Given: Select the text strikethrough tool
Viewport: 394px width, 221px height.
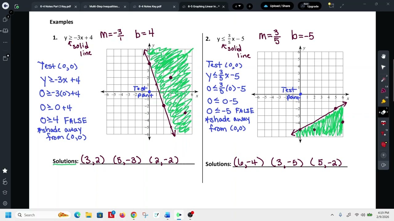Looking at the screenshot, I should (x=384, y=123).
